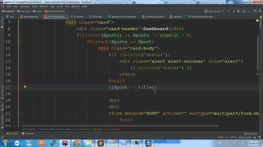Click div.card in the editor breadcrumb bar

pyautogui.click(x=97, y=129)
